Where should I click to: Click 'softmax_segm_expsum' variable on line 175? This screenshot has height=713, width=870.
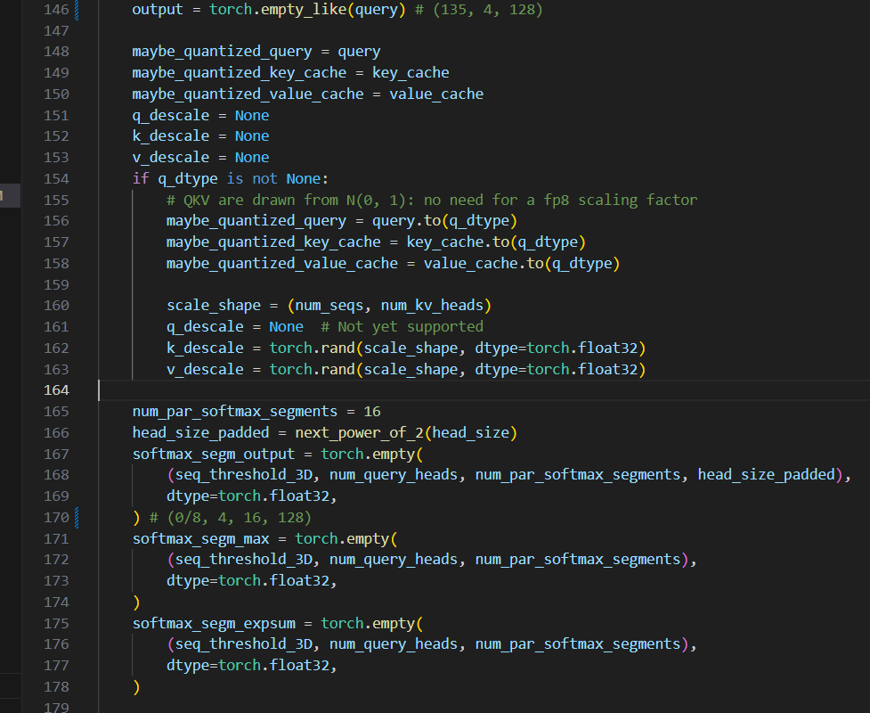point(214,624)
